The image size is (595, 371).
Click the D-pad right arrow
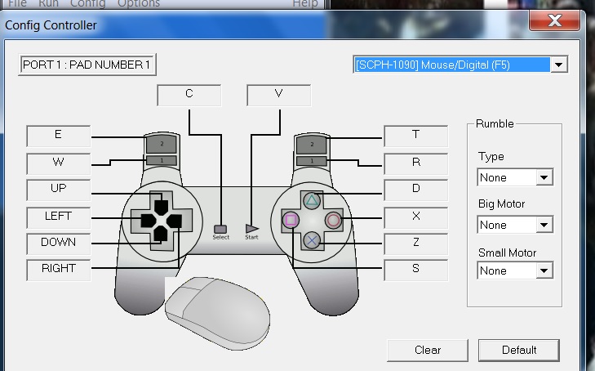point(175,221)
